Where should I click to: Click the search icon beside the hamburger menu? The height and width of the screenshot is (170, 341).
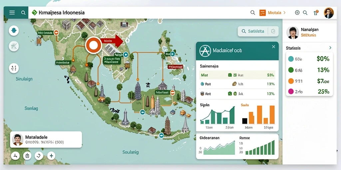click(23, 13)
